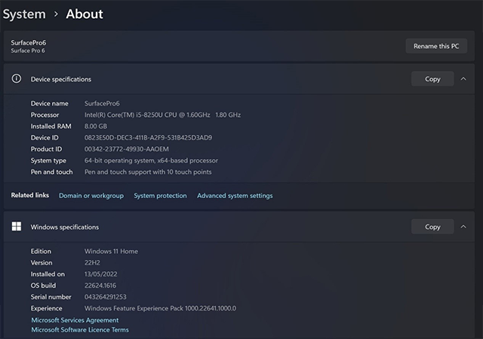Go back to System in breadcrumb
Screen dimensions: 483x339
(x=24, y=14)
